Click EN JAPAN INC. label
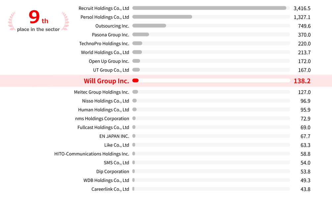The width and height of the screenshot is (332, 197). pos(114,137)
